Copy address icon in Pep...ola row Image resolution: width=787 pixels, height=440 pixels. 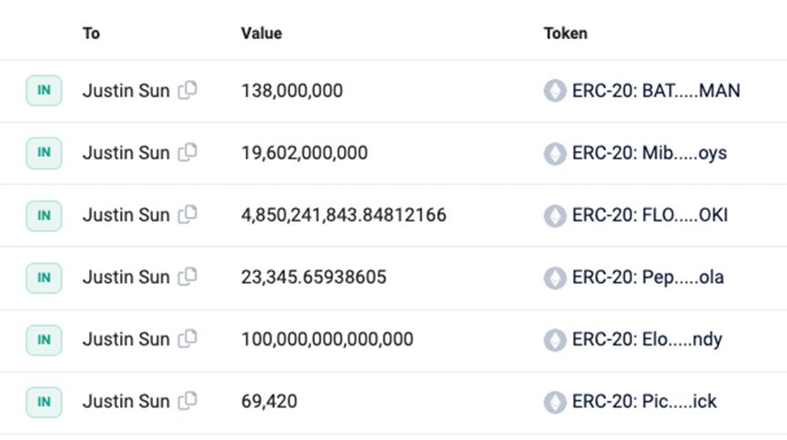point(187,276)
